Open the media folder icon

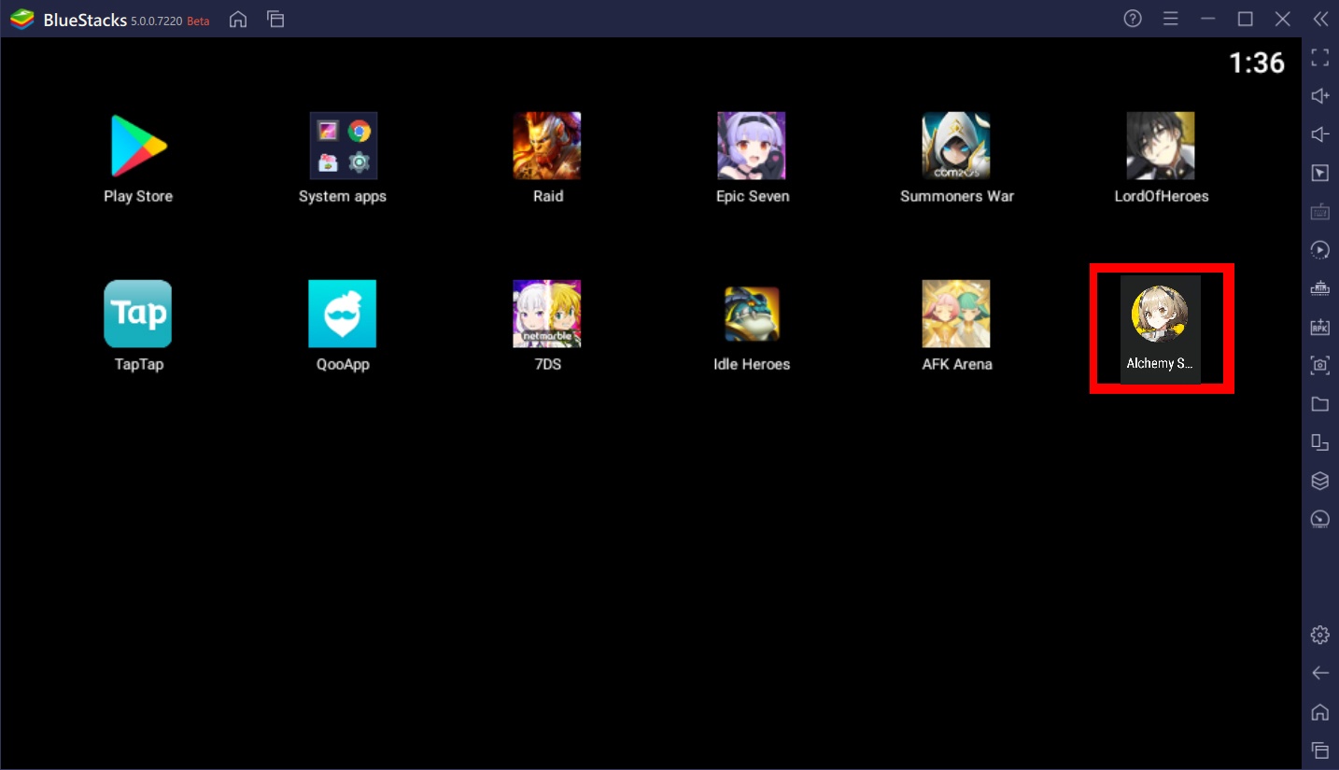click(1319, 404)
